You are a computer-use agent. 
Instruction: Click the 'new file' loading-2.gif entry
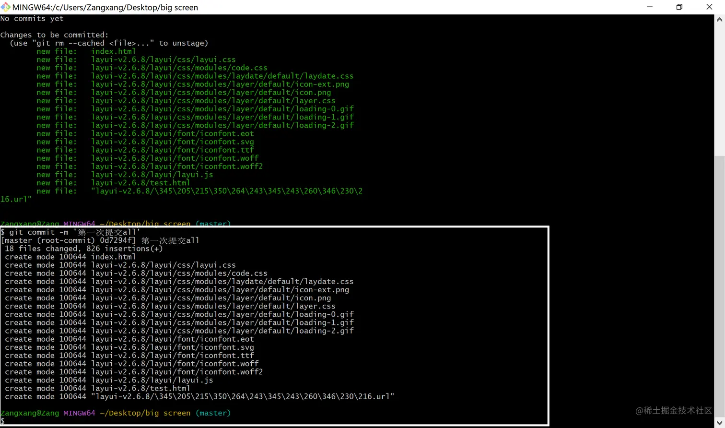pos(195,125)
